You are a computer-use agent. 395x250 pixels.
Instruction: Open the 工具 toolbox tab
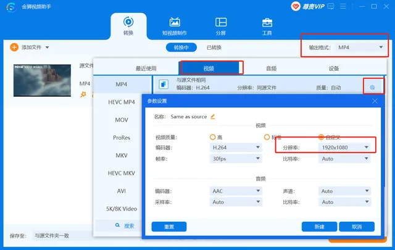click(267, 26)
